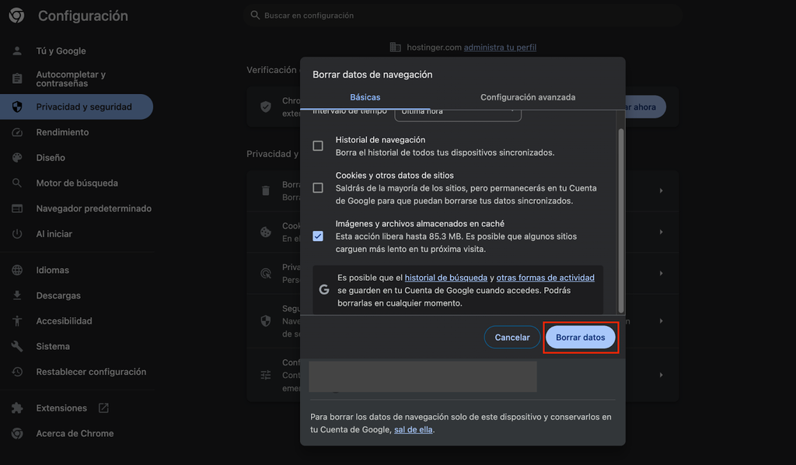Click the Descargas download icon
The image size is (796, 465).
pyautogui.click(x=17, y=295)
